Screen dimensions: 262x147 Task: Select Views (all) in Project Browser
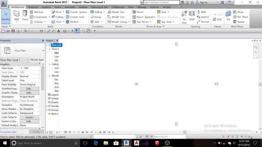point(56,45)
